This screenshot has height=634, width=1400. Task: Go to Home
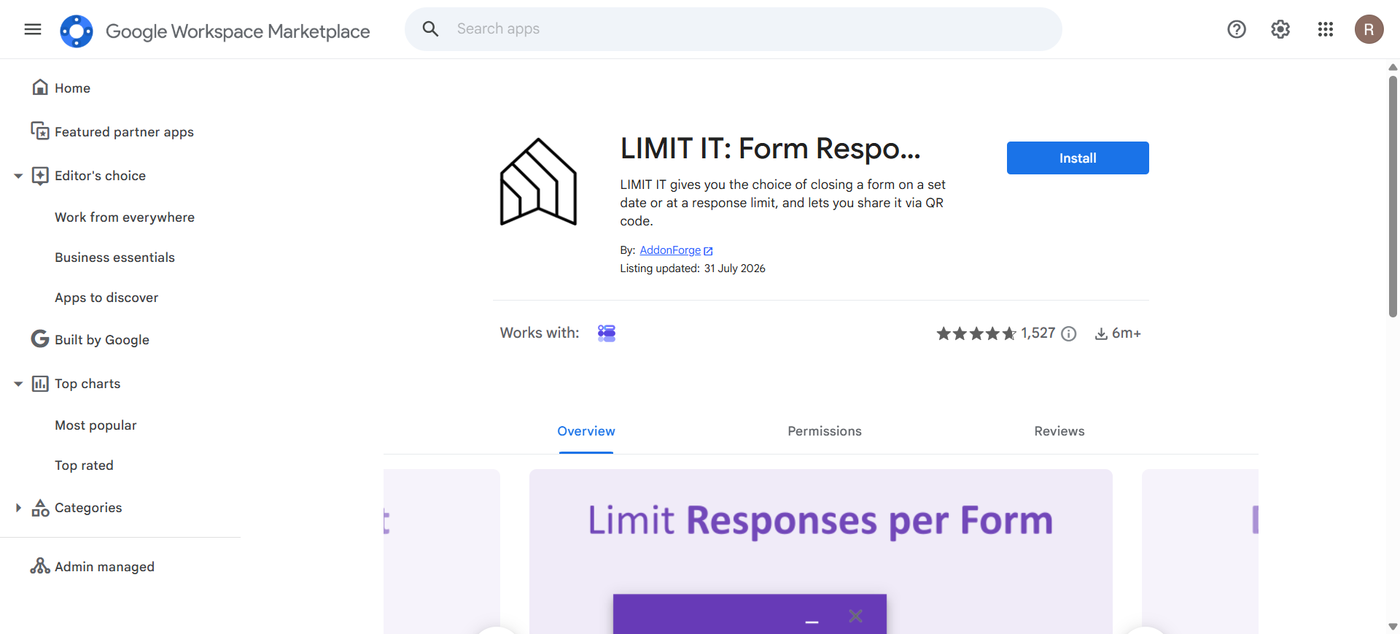coord(72,88)
